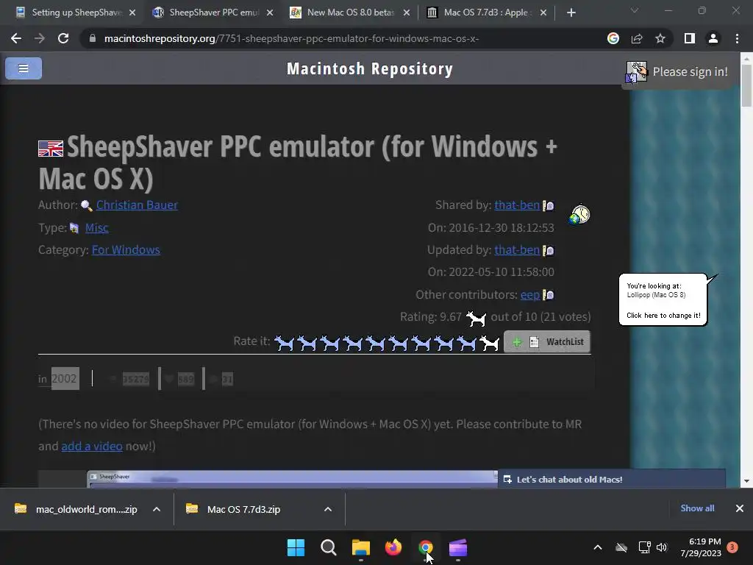Share this page via share icon
This screenshot has width=753, height=565.
[637, 38]
